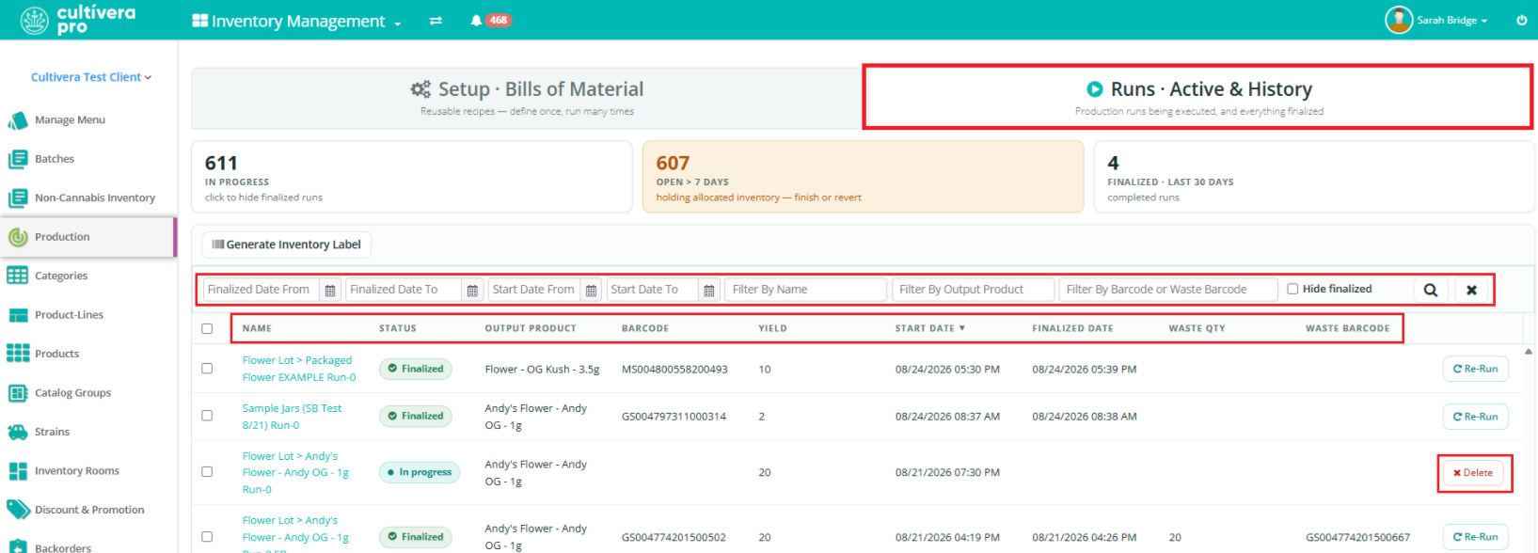Screen dimensions: 1538x553
Task: Check the Sample Jars (SB Test 8/21) row checkbox
Action: [x=207, y=416]
